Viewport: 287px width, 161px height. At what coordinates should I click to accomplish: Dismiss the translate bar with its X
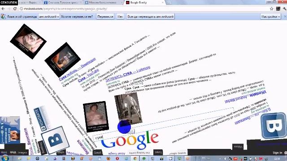click(x=285, y=17)
